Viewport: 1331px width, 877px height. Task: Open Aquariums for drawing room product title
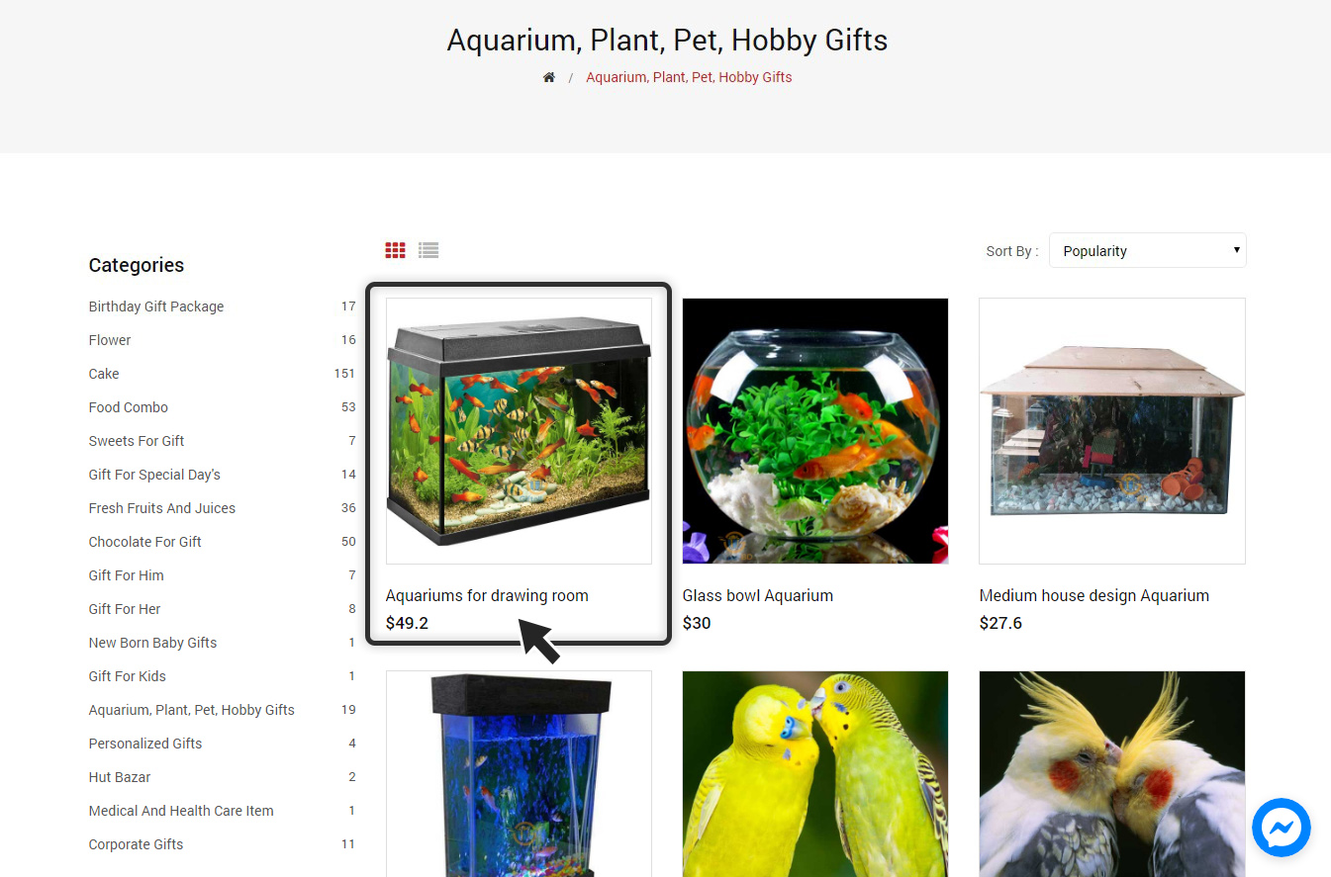click(487, 595)
